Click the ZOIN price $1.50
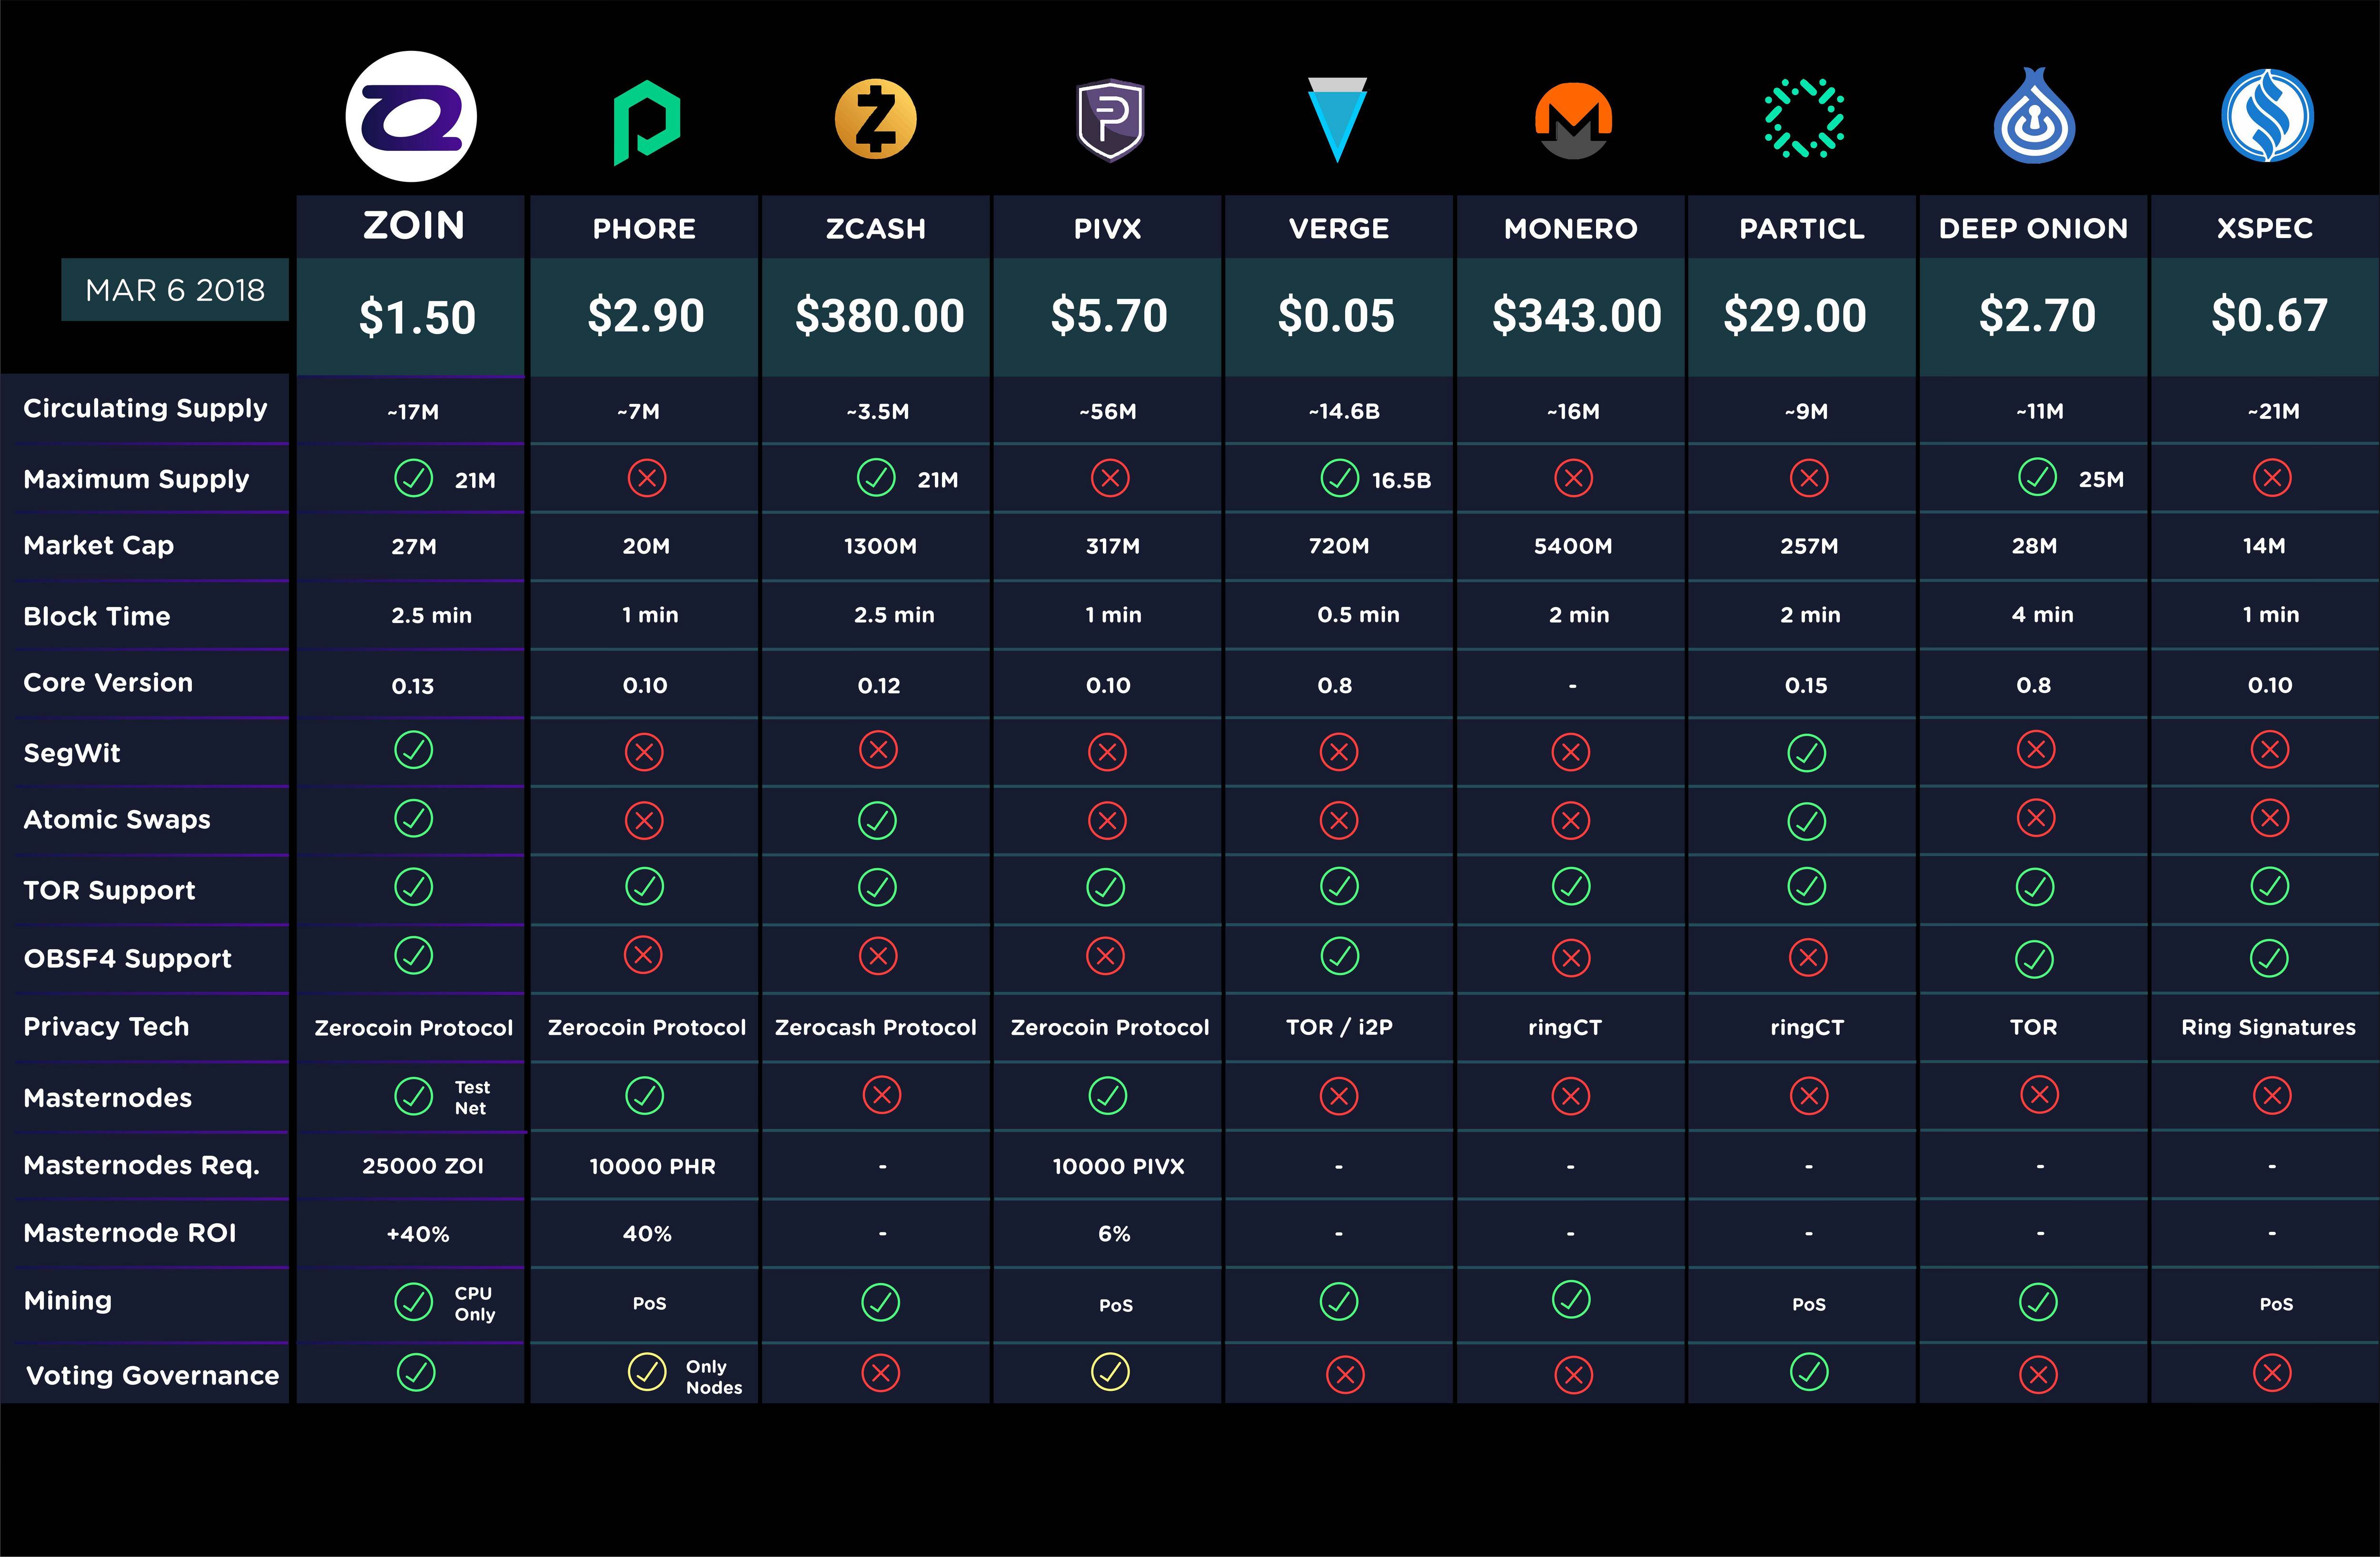The width and height of the screenshot is (2380, 1557). (417, 317)
